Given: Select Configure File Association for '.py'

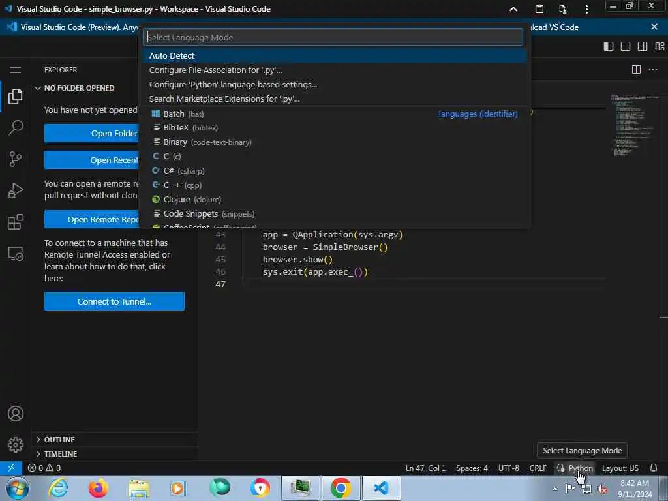Looking at the screenshot, I should pyautogui.click(x=335, y=70).
